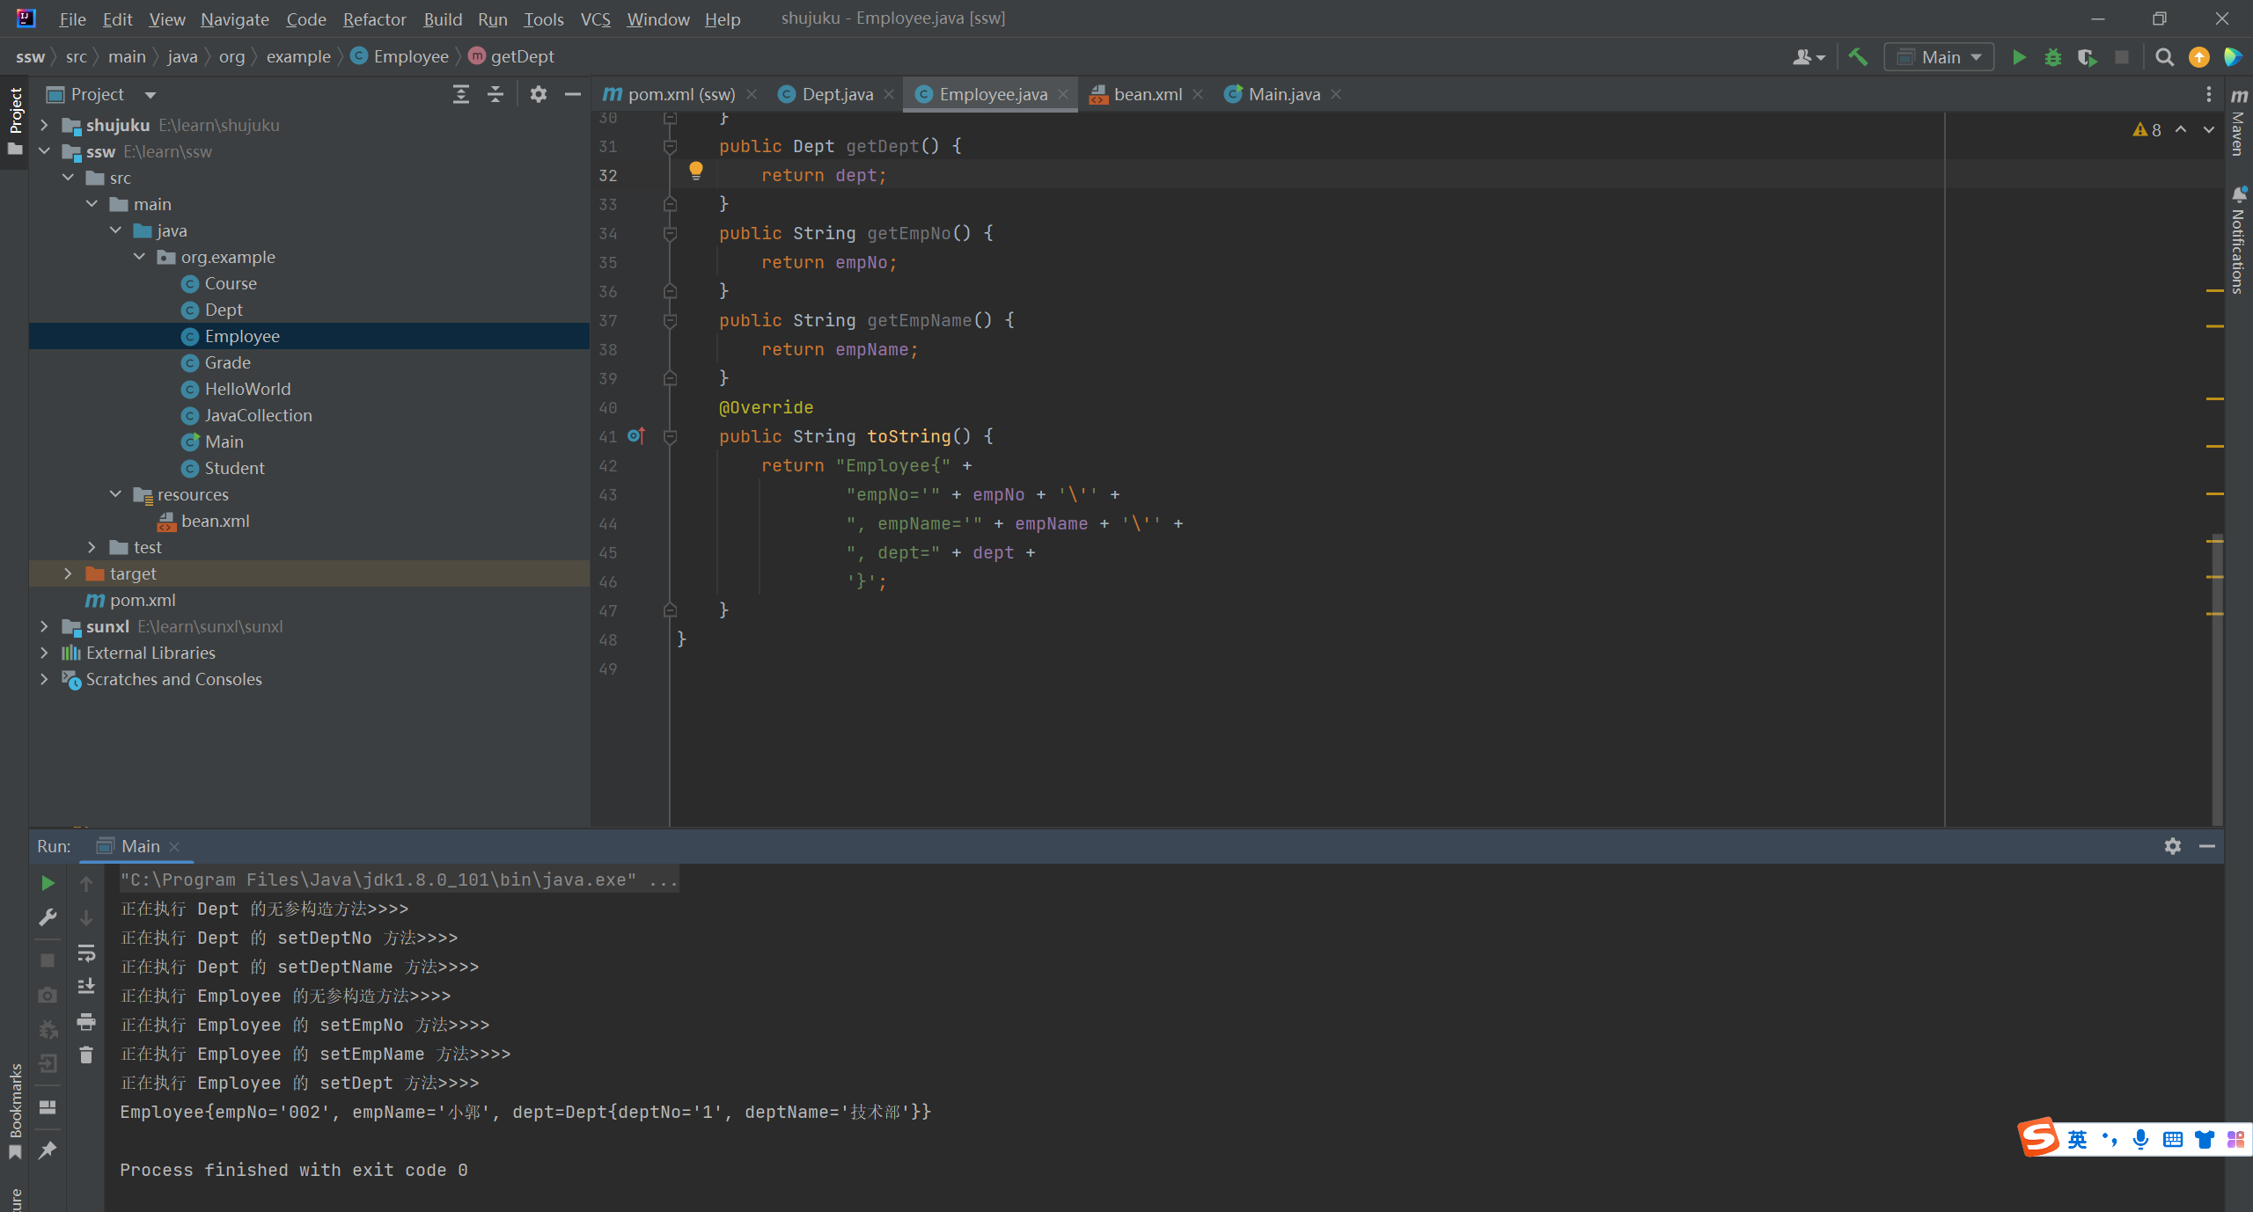This screenshot has height=1212, width=2253.
Task: Expand the target folder
Action: 68,573
